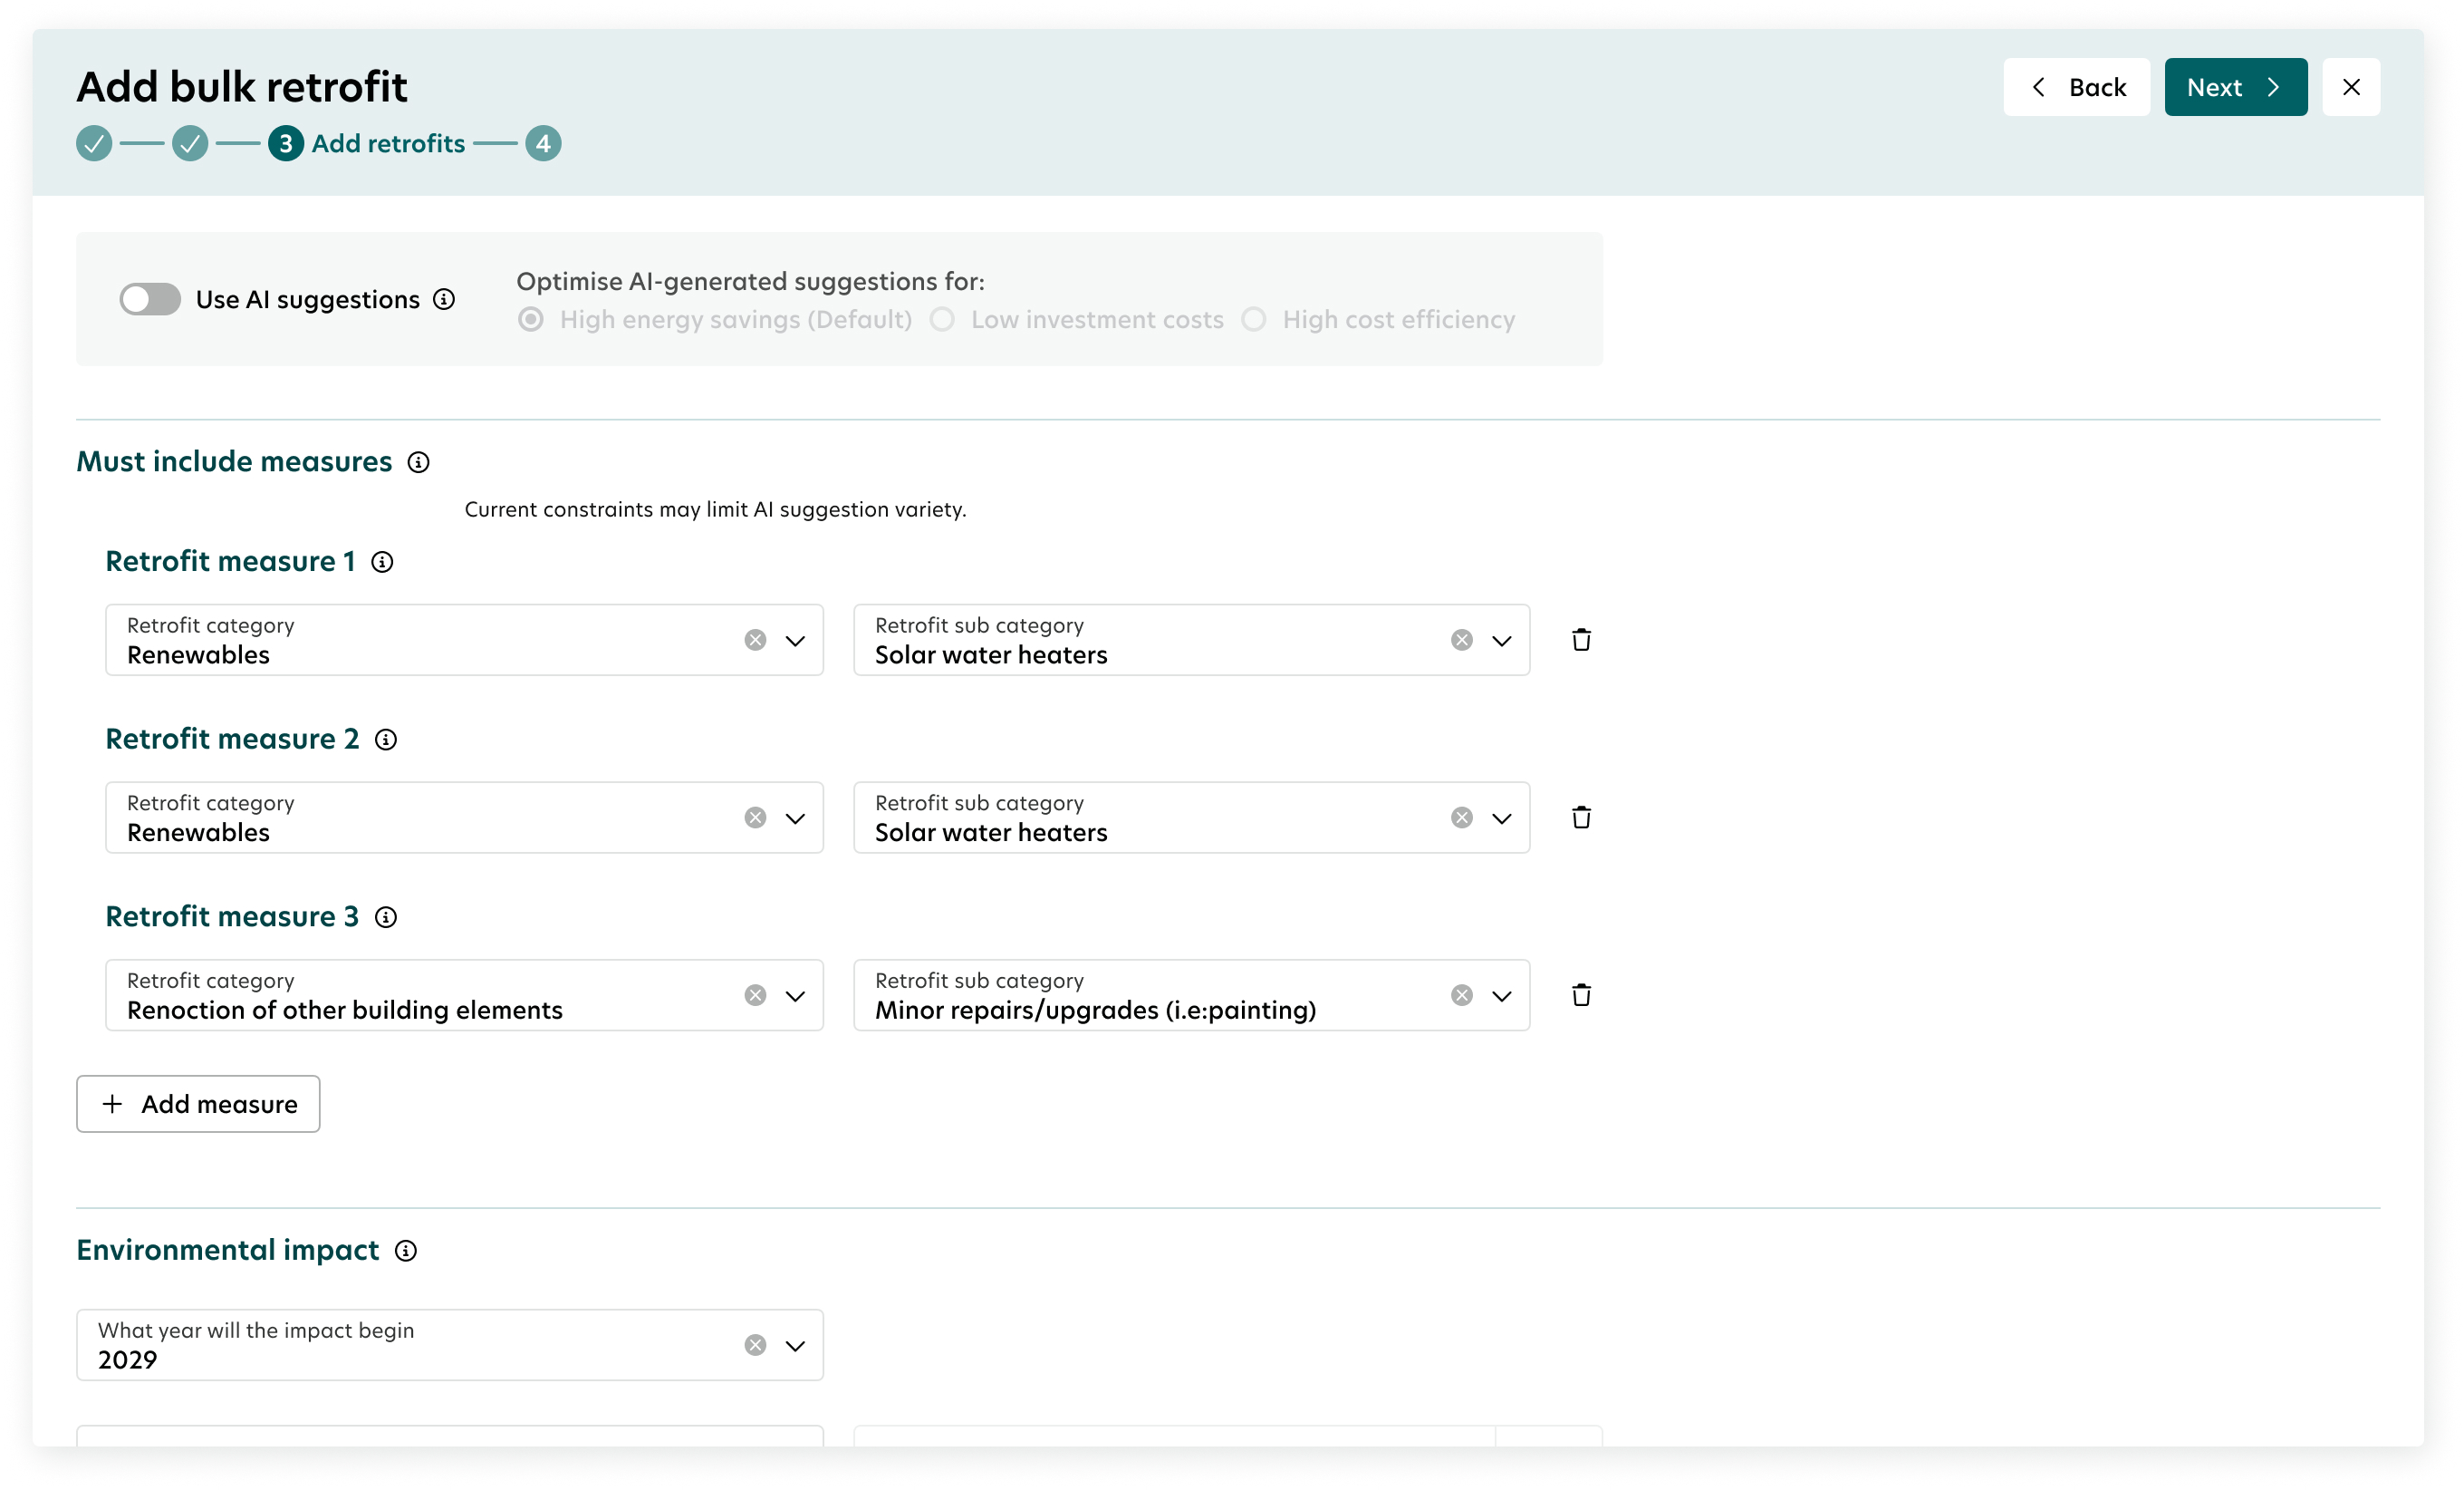This screenshot has height=1490, width=2464.
Task: Select Low investment costs radio option
Action: click(942, 319)
